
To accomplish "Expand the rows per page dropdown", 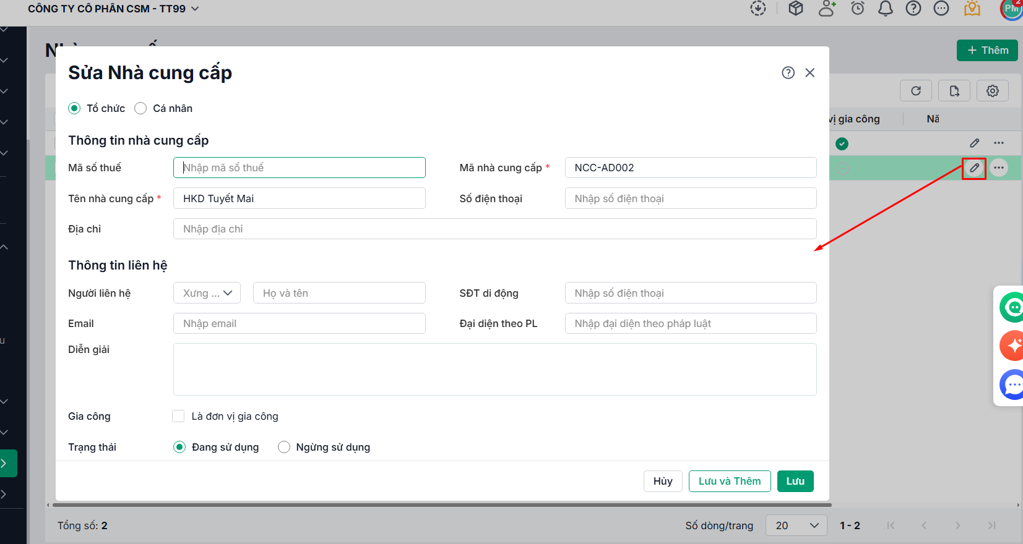I will 796,525.
